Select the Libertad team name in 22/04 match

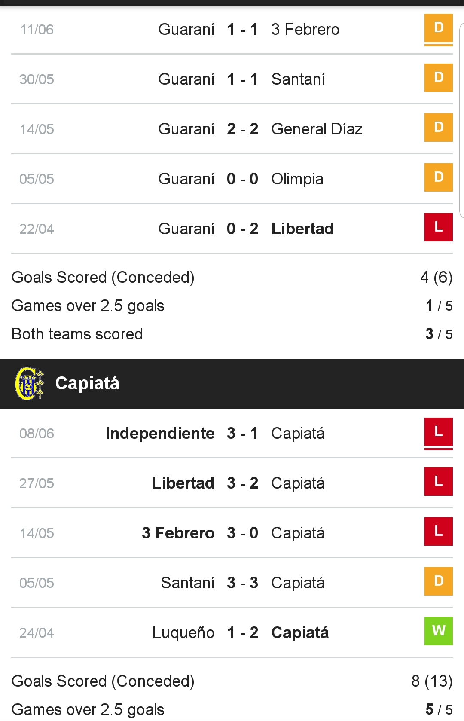point(302,229)
